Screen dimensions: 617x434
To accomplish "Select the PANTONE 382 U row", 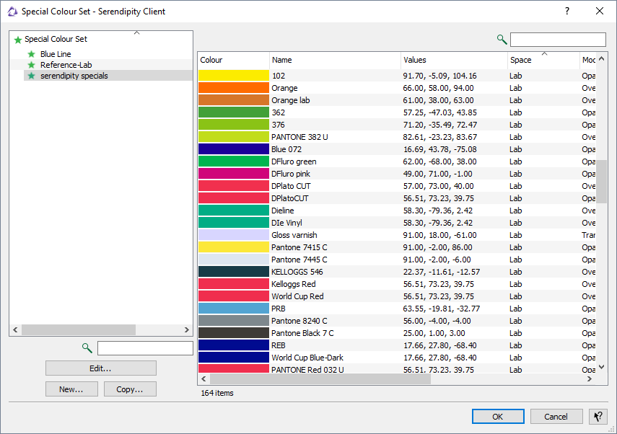I will pyautogui.click(x=397, y=137).
